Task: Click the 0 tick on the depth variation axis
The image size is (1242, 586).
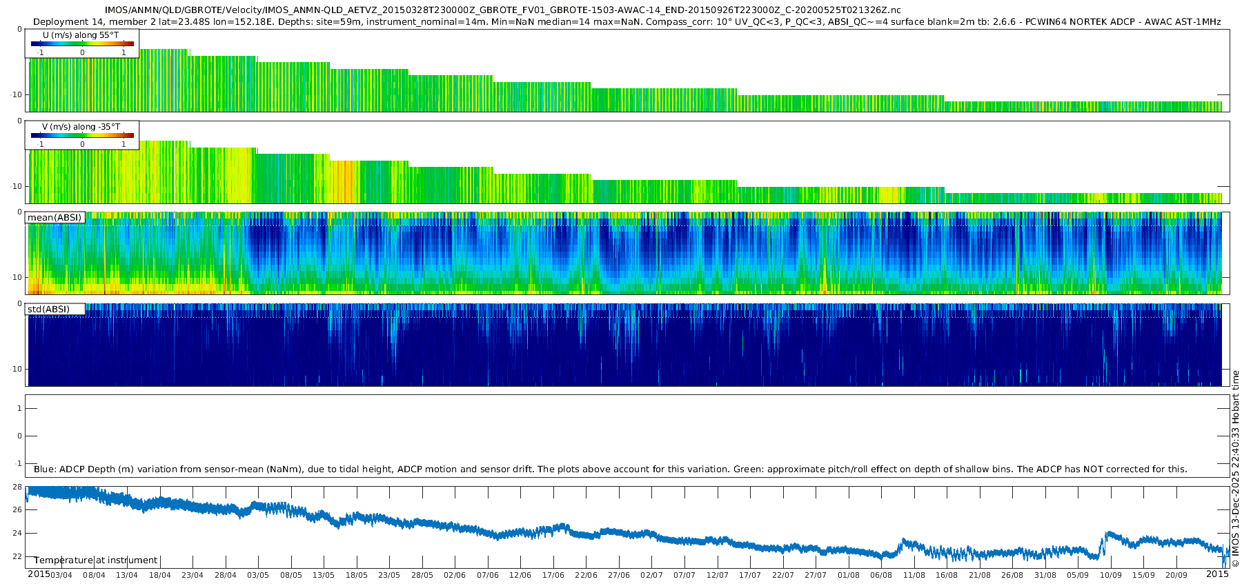Action: [x=19, y=436]
